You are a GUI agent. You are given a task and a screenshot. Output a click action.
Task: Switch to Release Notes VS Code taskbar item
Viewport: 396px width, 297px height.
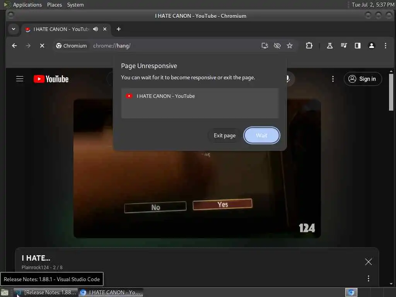coord(46,292)
